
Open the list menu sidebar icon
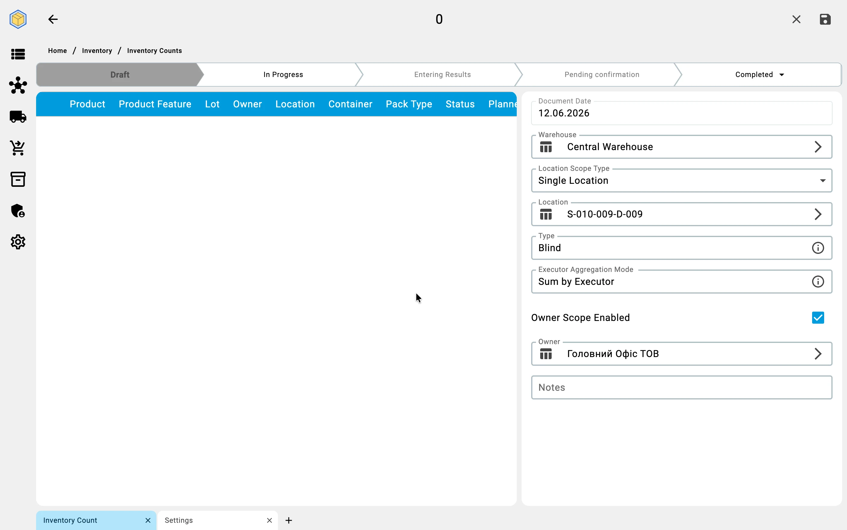[x=18, y=54]
